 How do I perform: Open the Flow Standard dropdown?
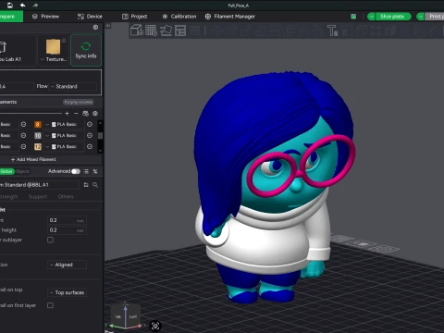(x=73, y=86)
